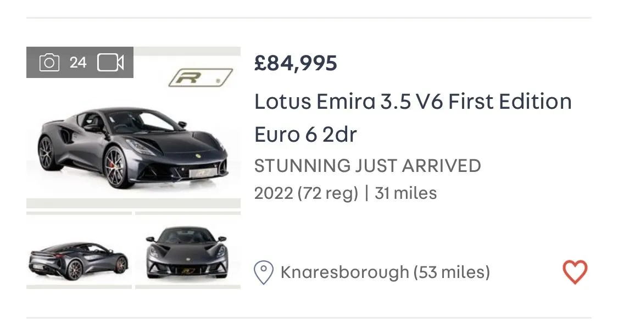Click the "2022 (72 reg)" text

pos(306,193)
